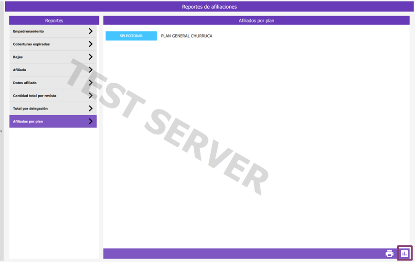Viewport: 416px width, 263px height.
Task: Open the bar chart report icon
Action: tap(405, 253)
